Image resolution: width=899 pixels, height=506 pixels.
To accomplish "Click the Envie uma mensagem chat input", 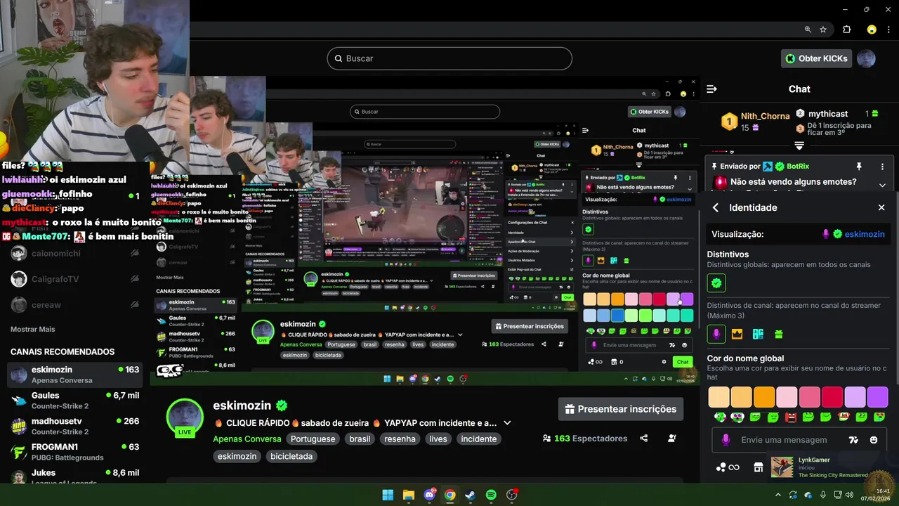I will point(784,440).
